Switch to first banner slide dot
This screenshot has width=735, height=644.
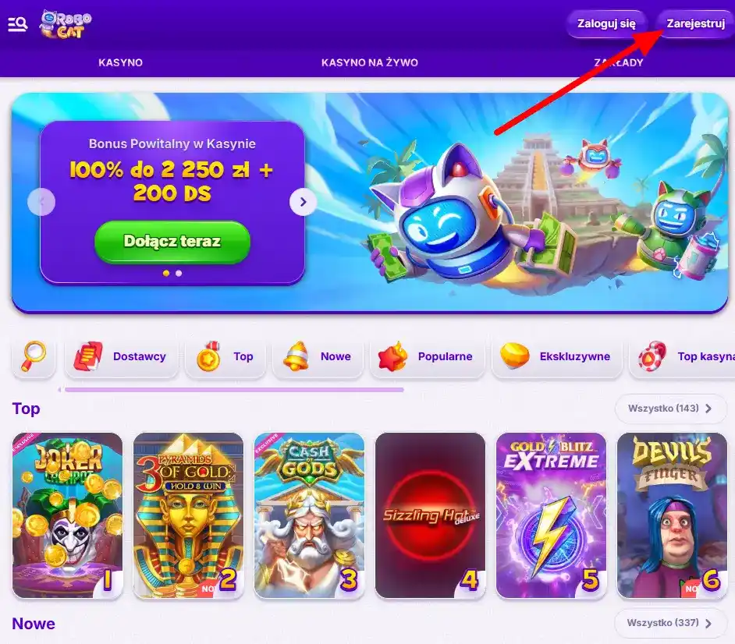pyautogui.click(x=166, y=273)
